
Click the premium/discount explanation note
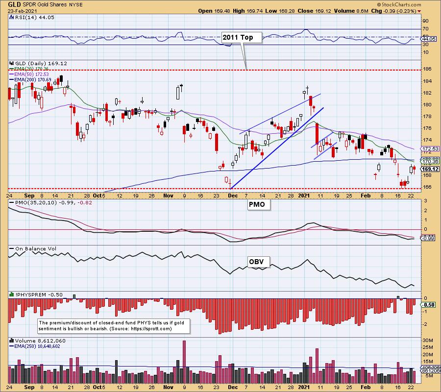(114, 326)
